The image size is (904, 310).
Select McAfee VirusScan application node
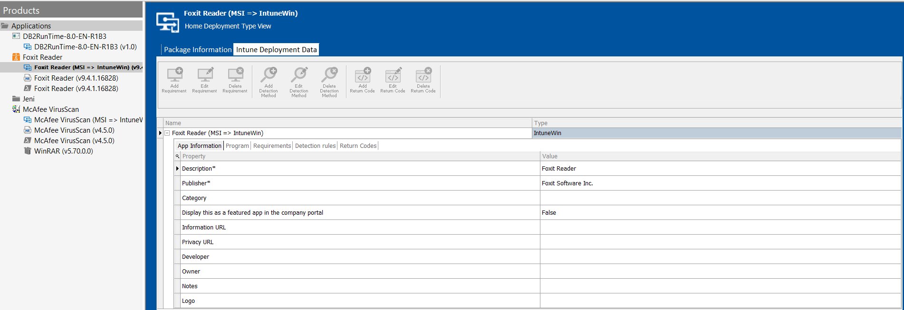click(51, 109)
